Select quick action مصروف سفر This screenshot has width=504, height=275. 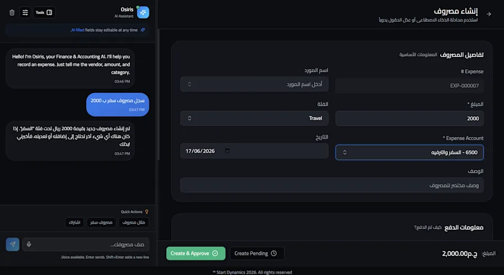(101, 222)
